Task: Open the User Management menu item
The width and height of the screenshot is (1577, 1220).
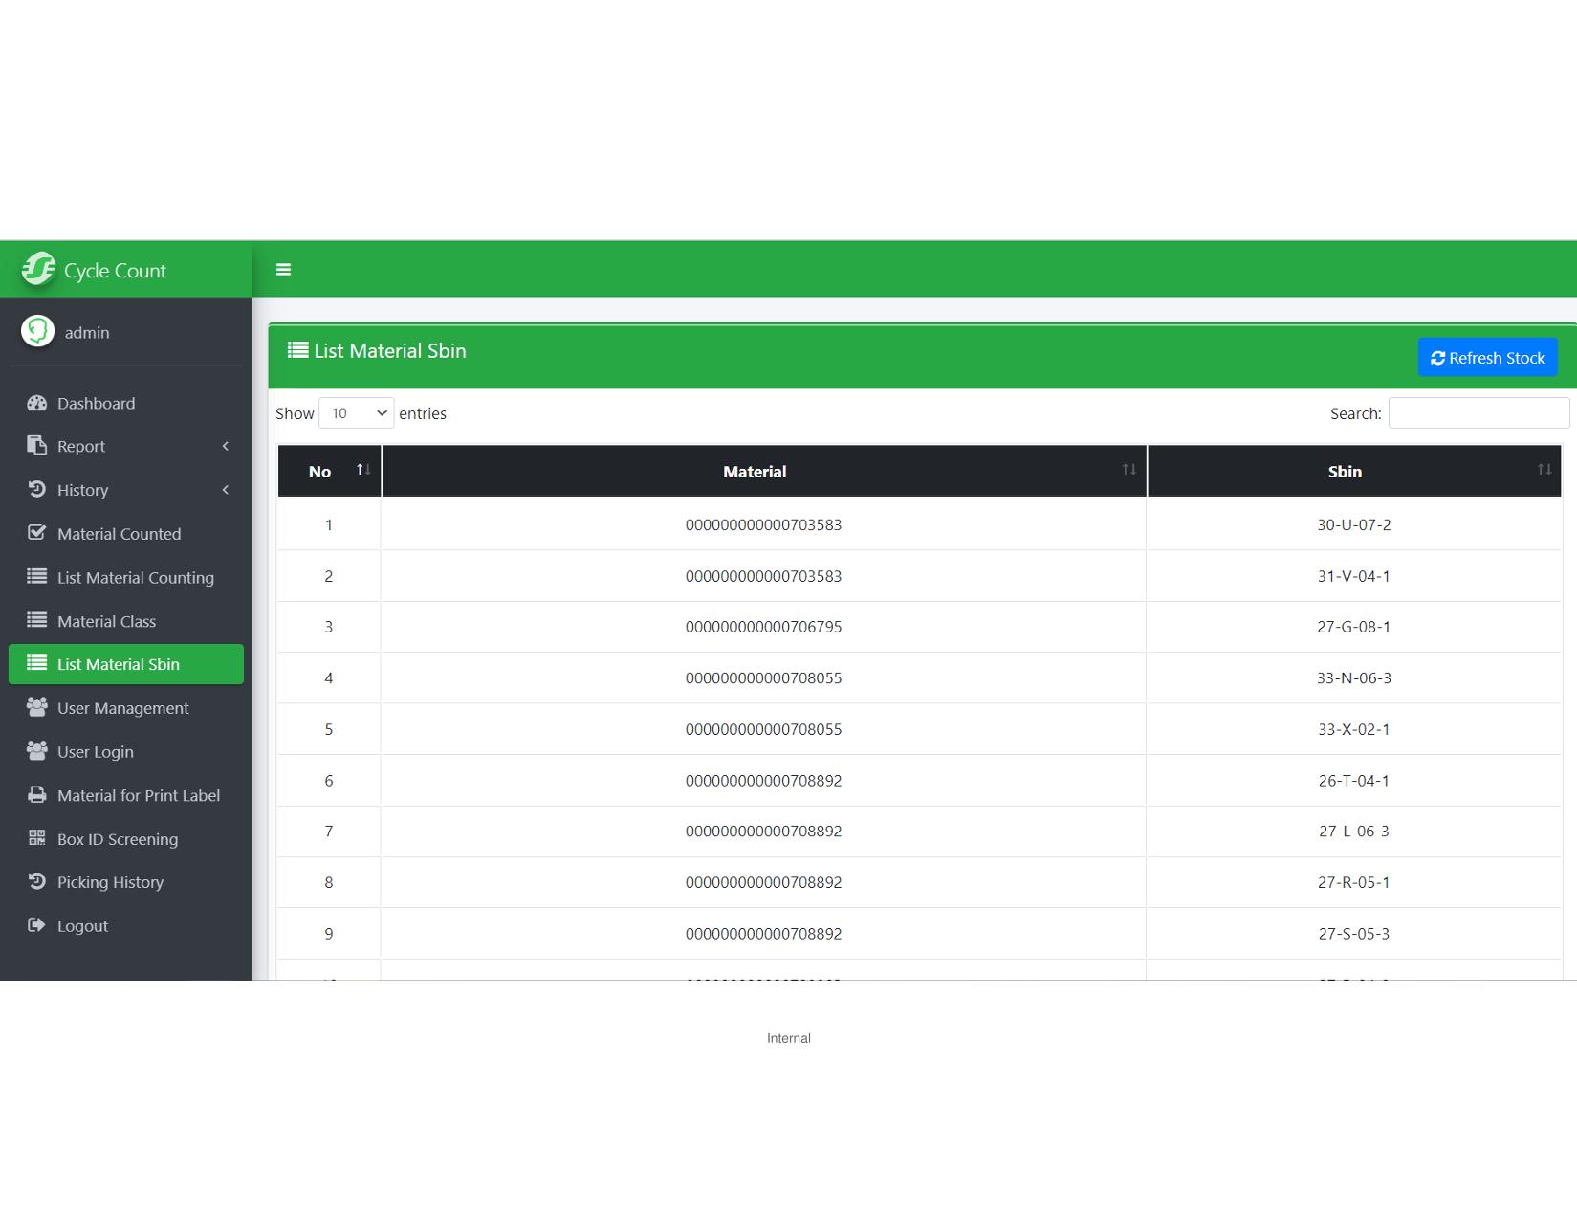Action: [123, 708]
